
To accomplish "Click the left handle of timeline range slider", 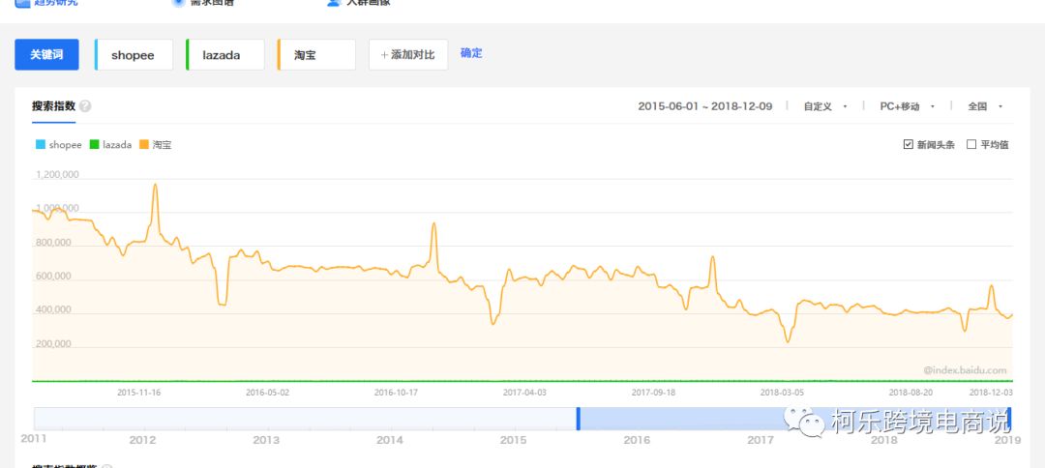I will [579, 419].
